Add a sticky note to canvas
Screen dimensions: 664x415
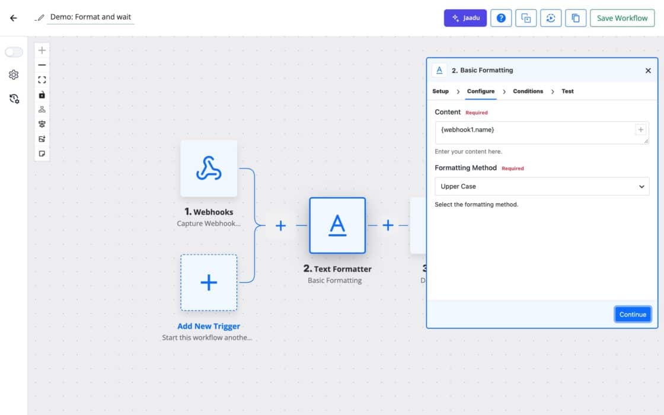tap(42, 154)
